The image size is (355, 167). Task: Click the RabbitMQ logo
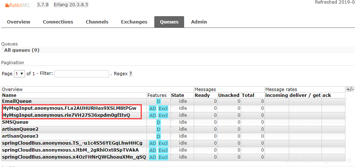pos(17,5)
